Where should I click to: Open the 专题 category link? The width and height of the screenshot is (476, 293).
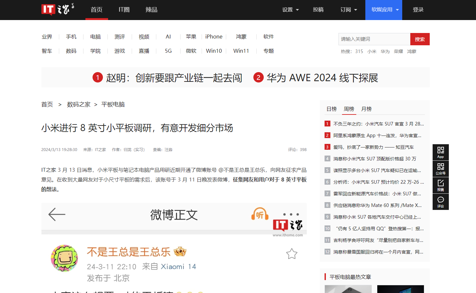[269, 51]
